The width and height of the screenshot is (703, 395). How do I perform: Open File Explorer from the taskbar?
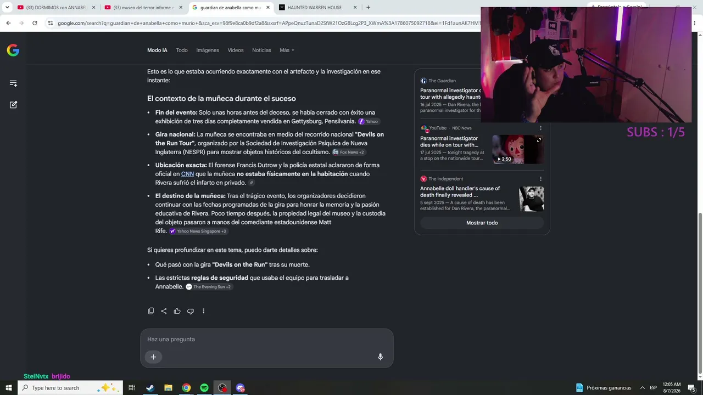point(168,388)
